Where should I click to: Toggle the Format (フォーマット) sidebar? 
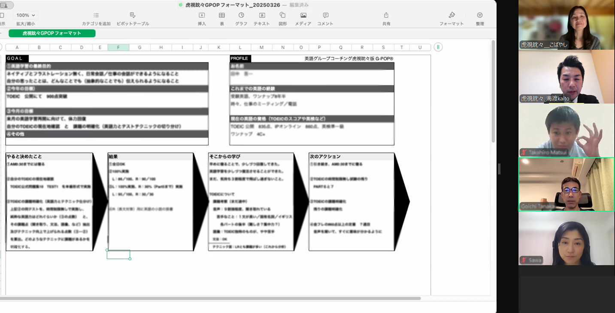[451, 15]
